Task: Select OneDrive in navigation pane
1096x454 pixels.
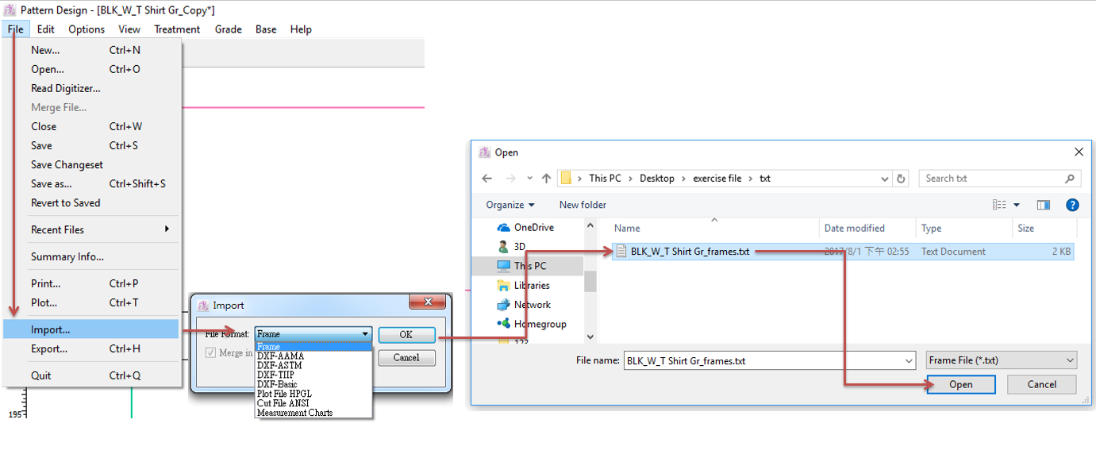Action: tap(533, 227)
